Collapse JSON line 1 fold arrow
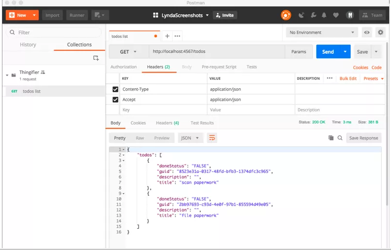391x250 pixels. (124, 150)
